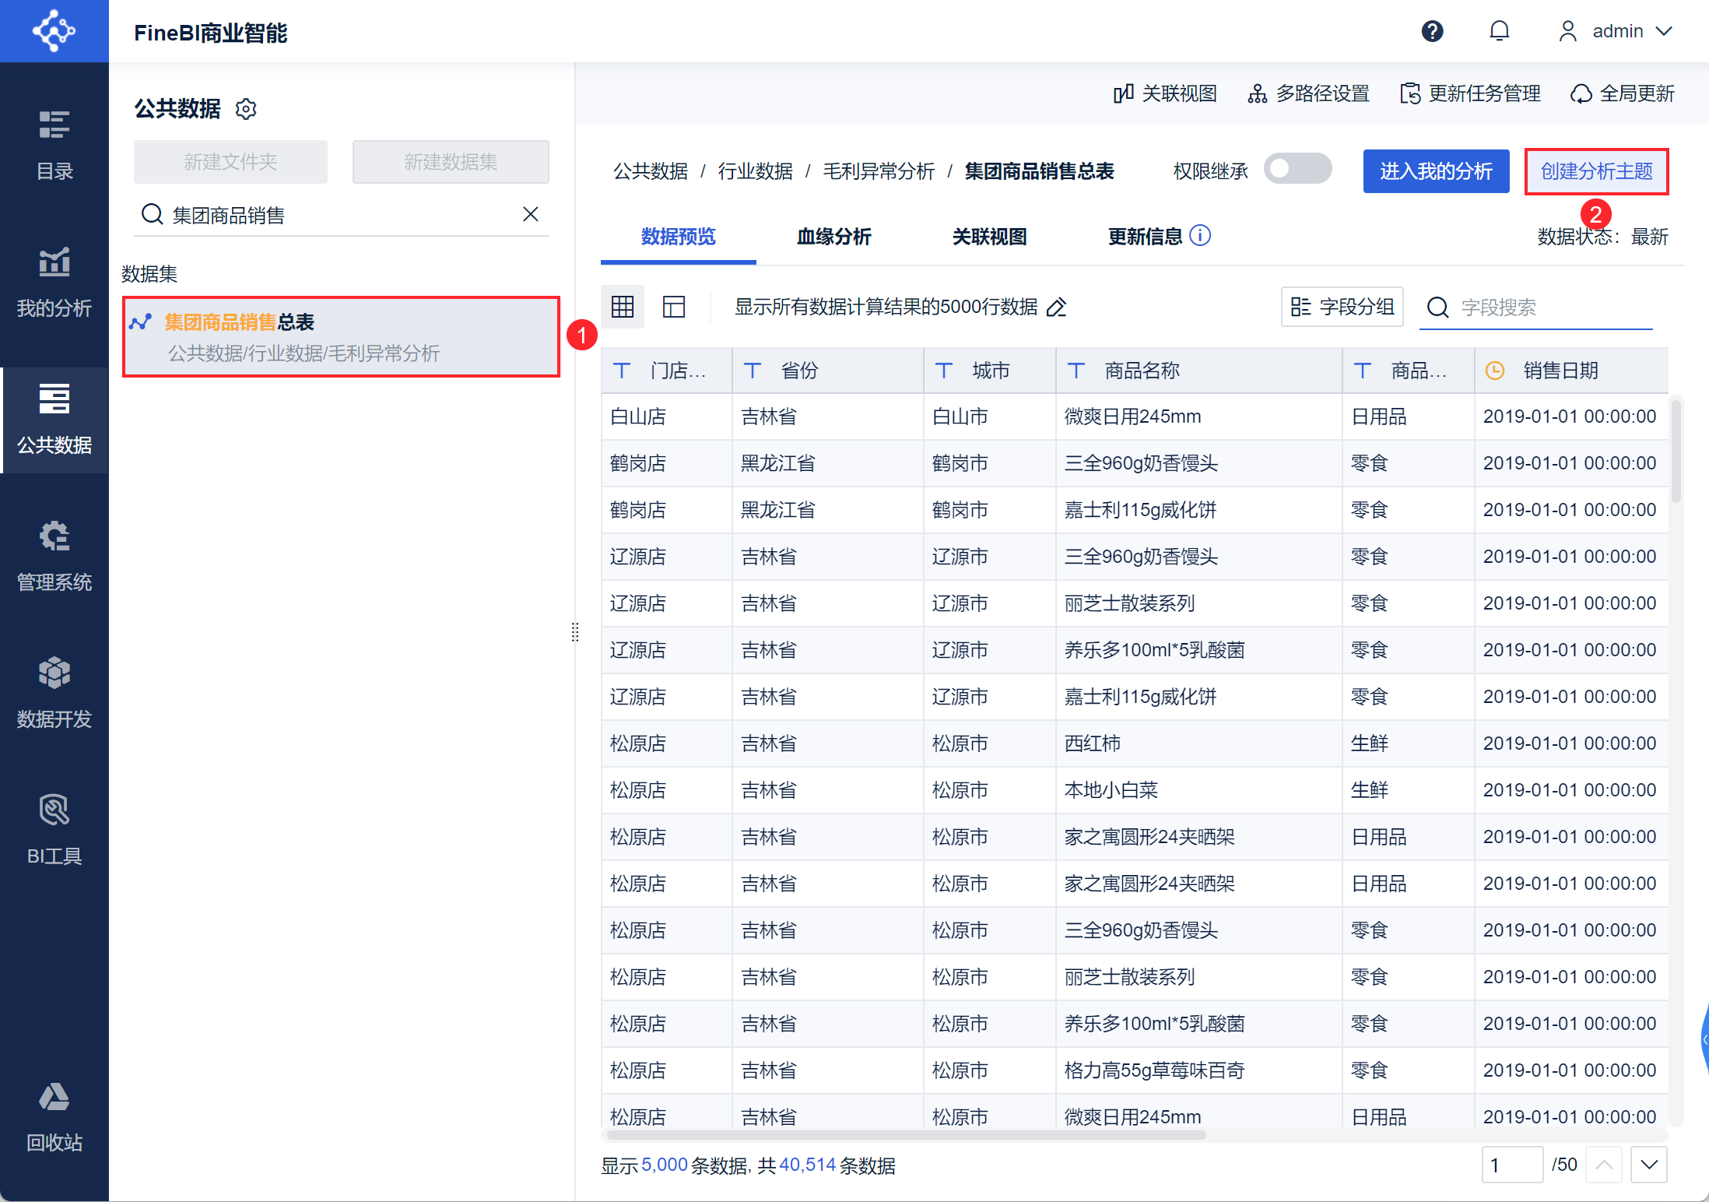Toggle the 权限继承 switch
1709x1202 pixels.
coord(1297,169)
